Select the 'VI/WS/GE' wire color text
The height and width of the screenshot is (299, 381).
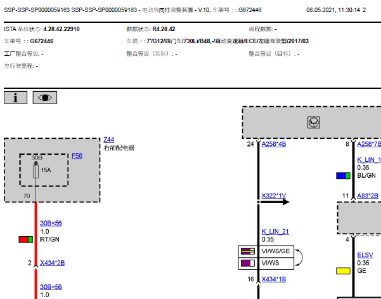pyautogui.click(x=276, y=251)
